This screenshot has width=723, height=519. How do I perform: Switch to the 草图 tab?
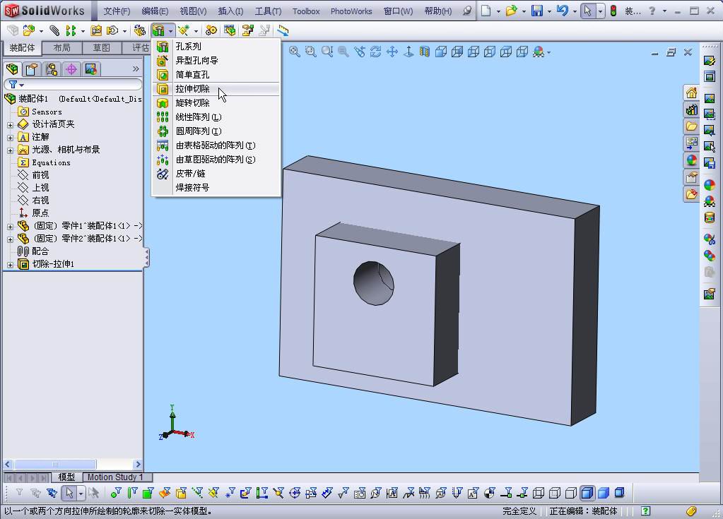tap(102, 48)
